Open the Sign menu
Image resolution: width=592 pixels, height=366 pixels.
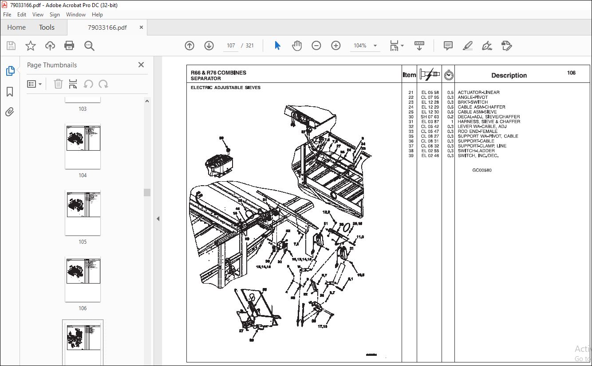click(x=55, y=15)
